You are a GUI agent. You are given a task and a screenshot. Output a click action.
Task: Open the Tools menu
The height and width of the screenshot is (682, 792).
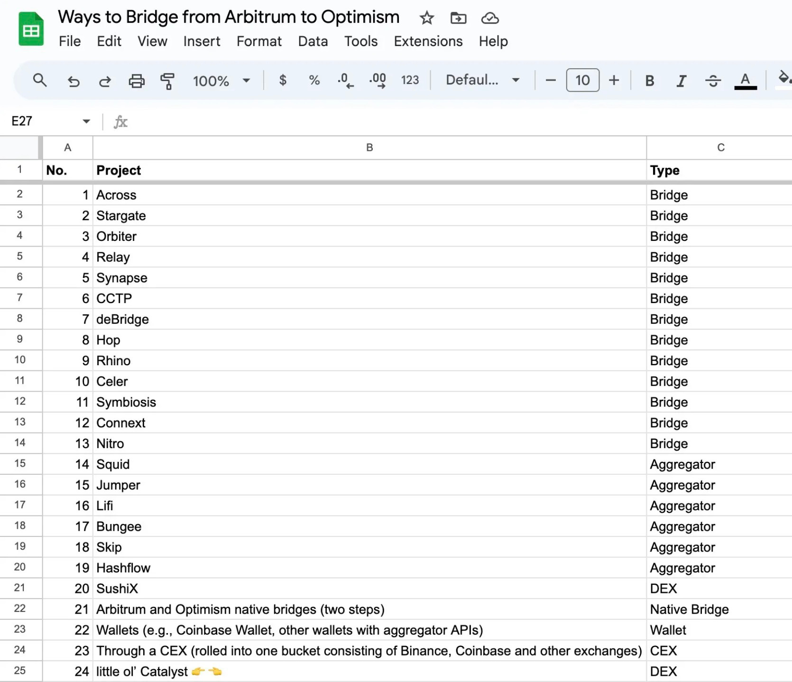tap(361, 41)
